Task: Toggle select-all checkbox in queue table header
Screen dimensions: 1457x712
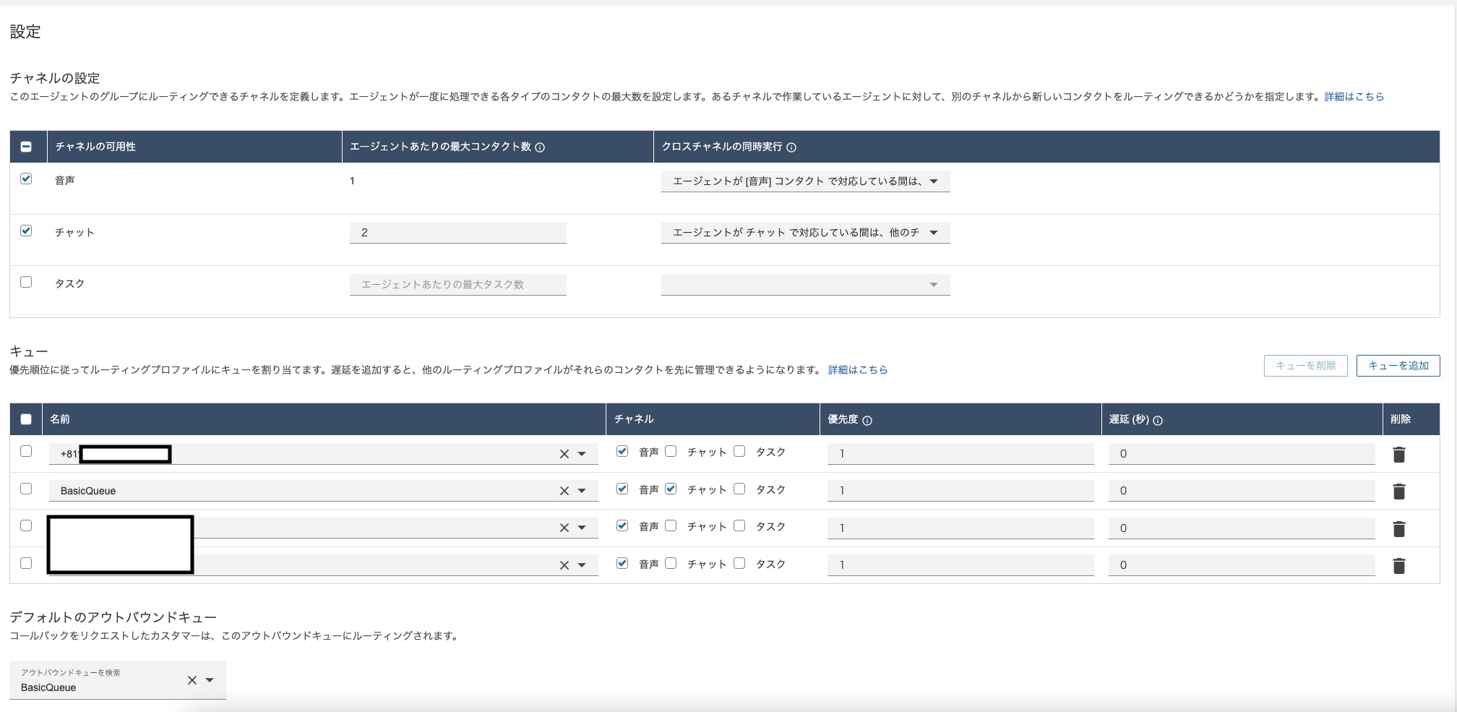Action: coord(26,419)
